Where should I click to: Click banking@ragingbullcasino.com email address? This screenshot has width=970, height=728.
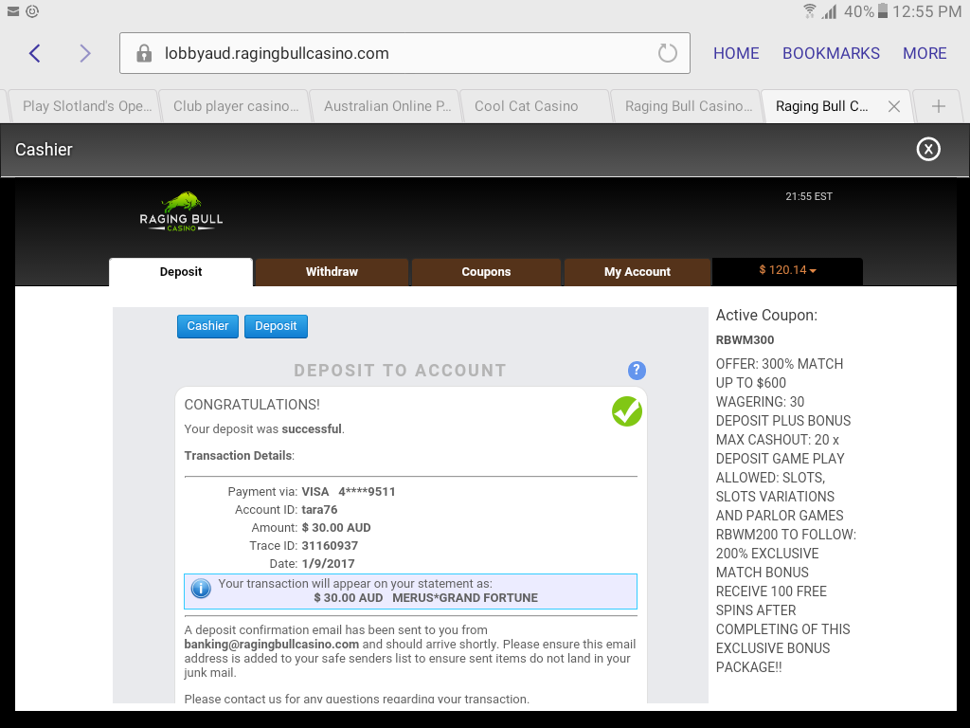(272, 645)
